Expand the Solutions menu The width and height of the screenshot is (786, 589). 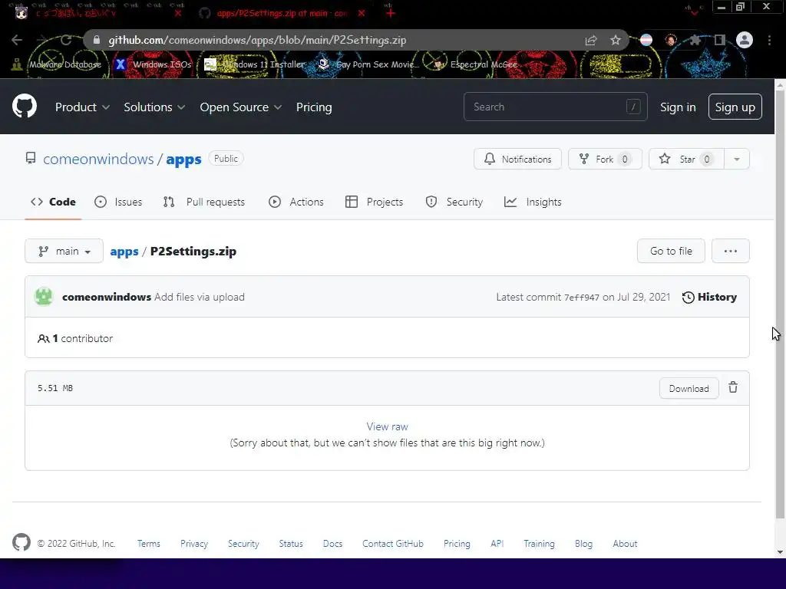click(x=154, y=107)
